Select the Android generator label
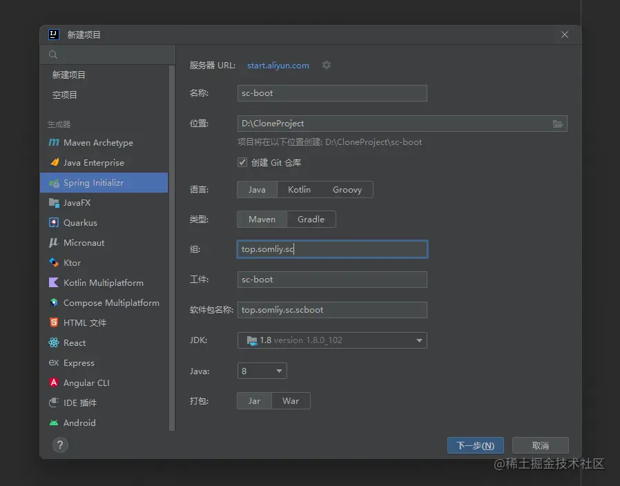The image size is (620, 486). (79, 422)
